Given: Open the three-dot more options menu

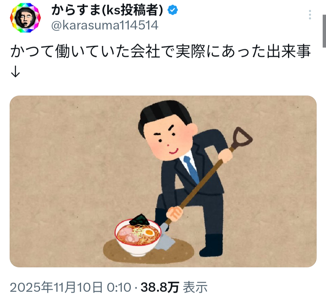Looking at the screenshot, I should point(310,15).
